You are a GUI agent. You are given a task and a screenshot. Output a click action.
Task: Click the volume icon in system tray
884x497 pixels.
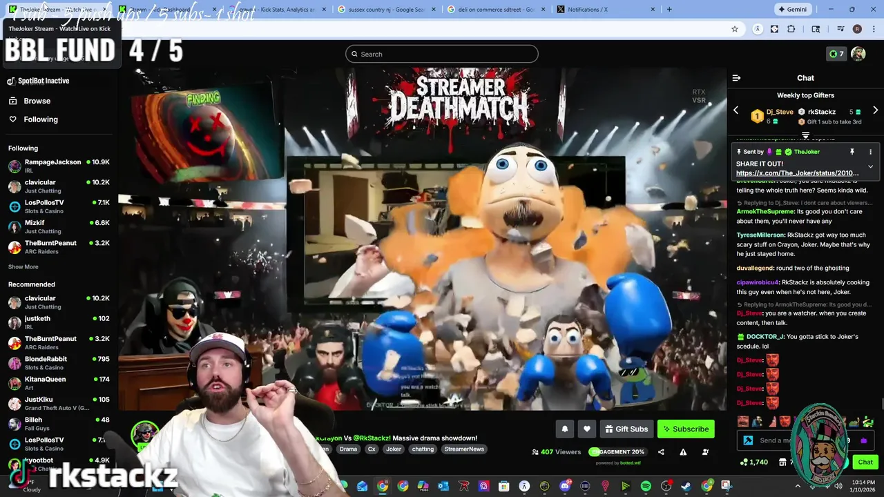click(838, 486)
